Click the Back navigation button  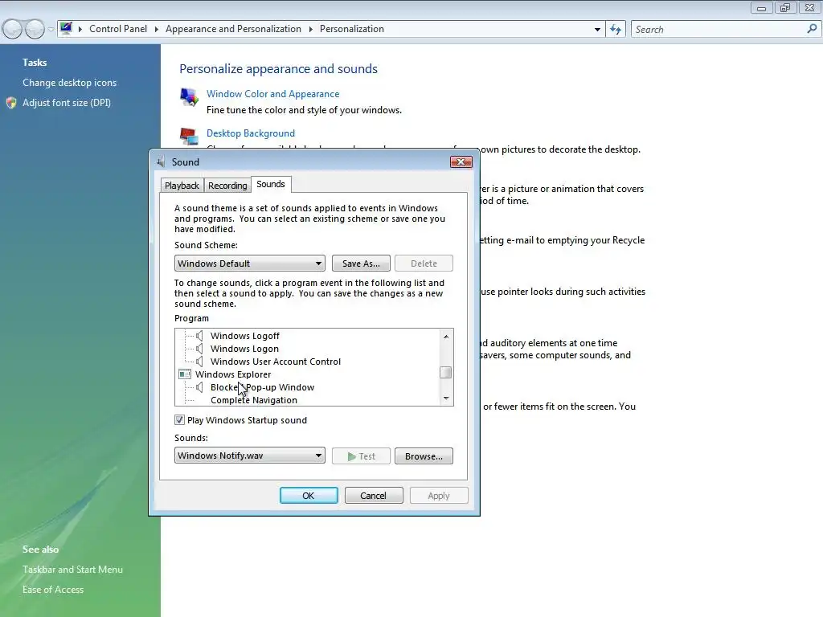tap(12, 30)
